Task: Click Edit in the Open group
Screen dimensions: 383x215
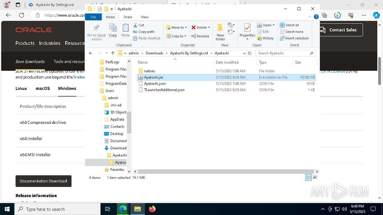Action: point(263,32)
